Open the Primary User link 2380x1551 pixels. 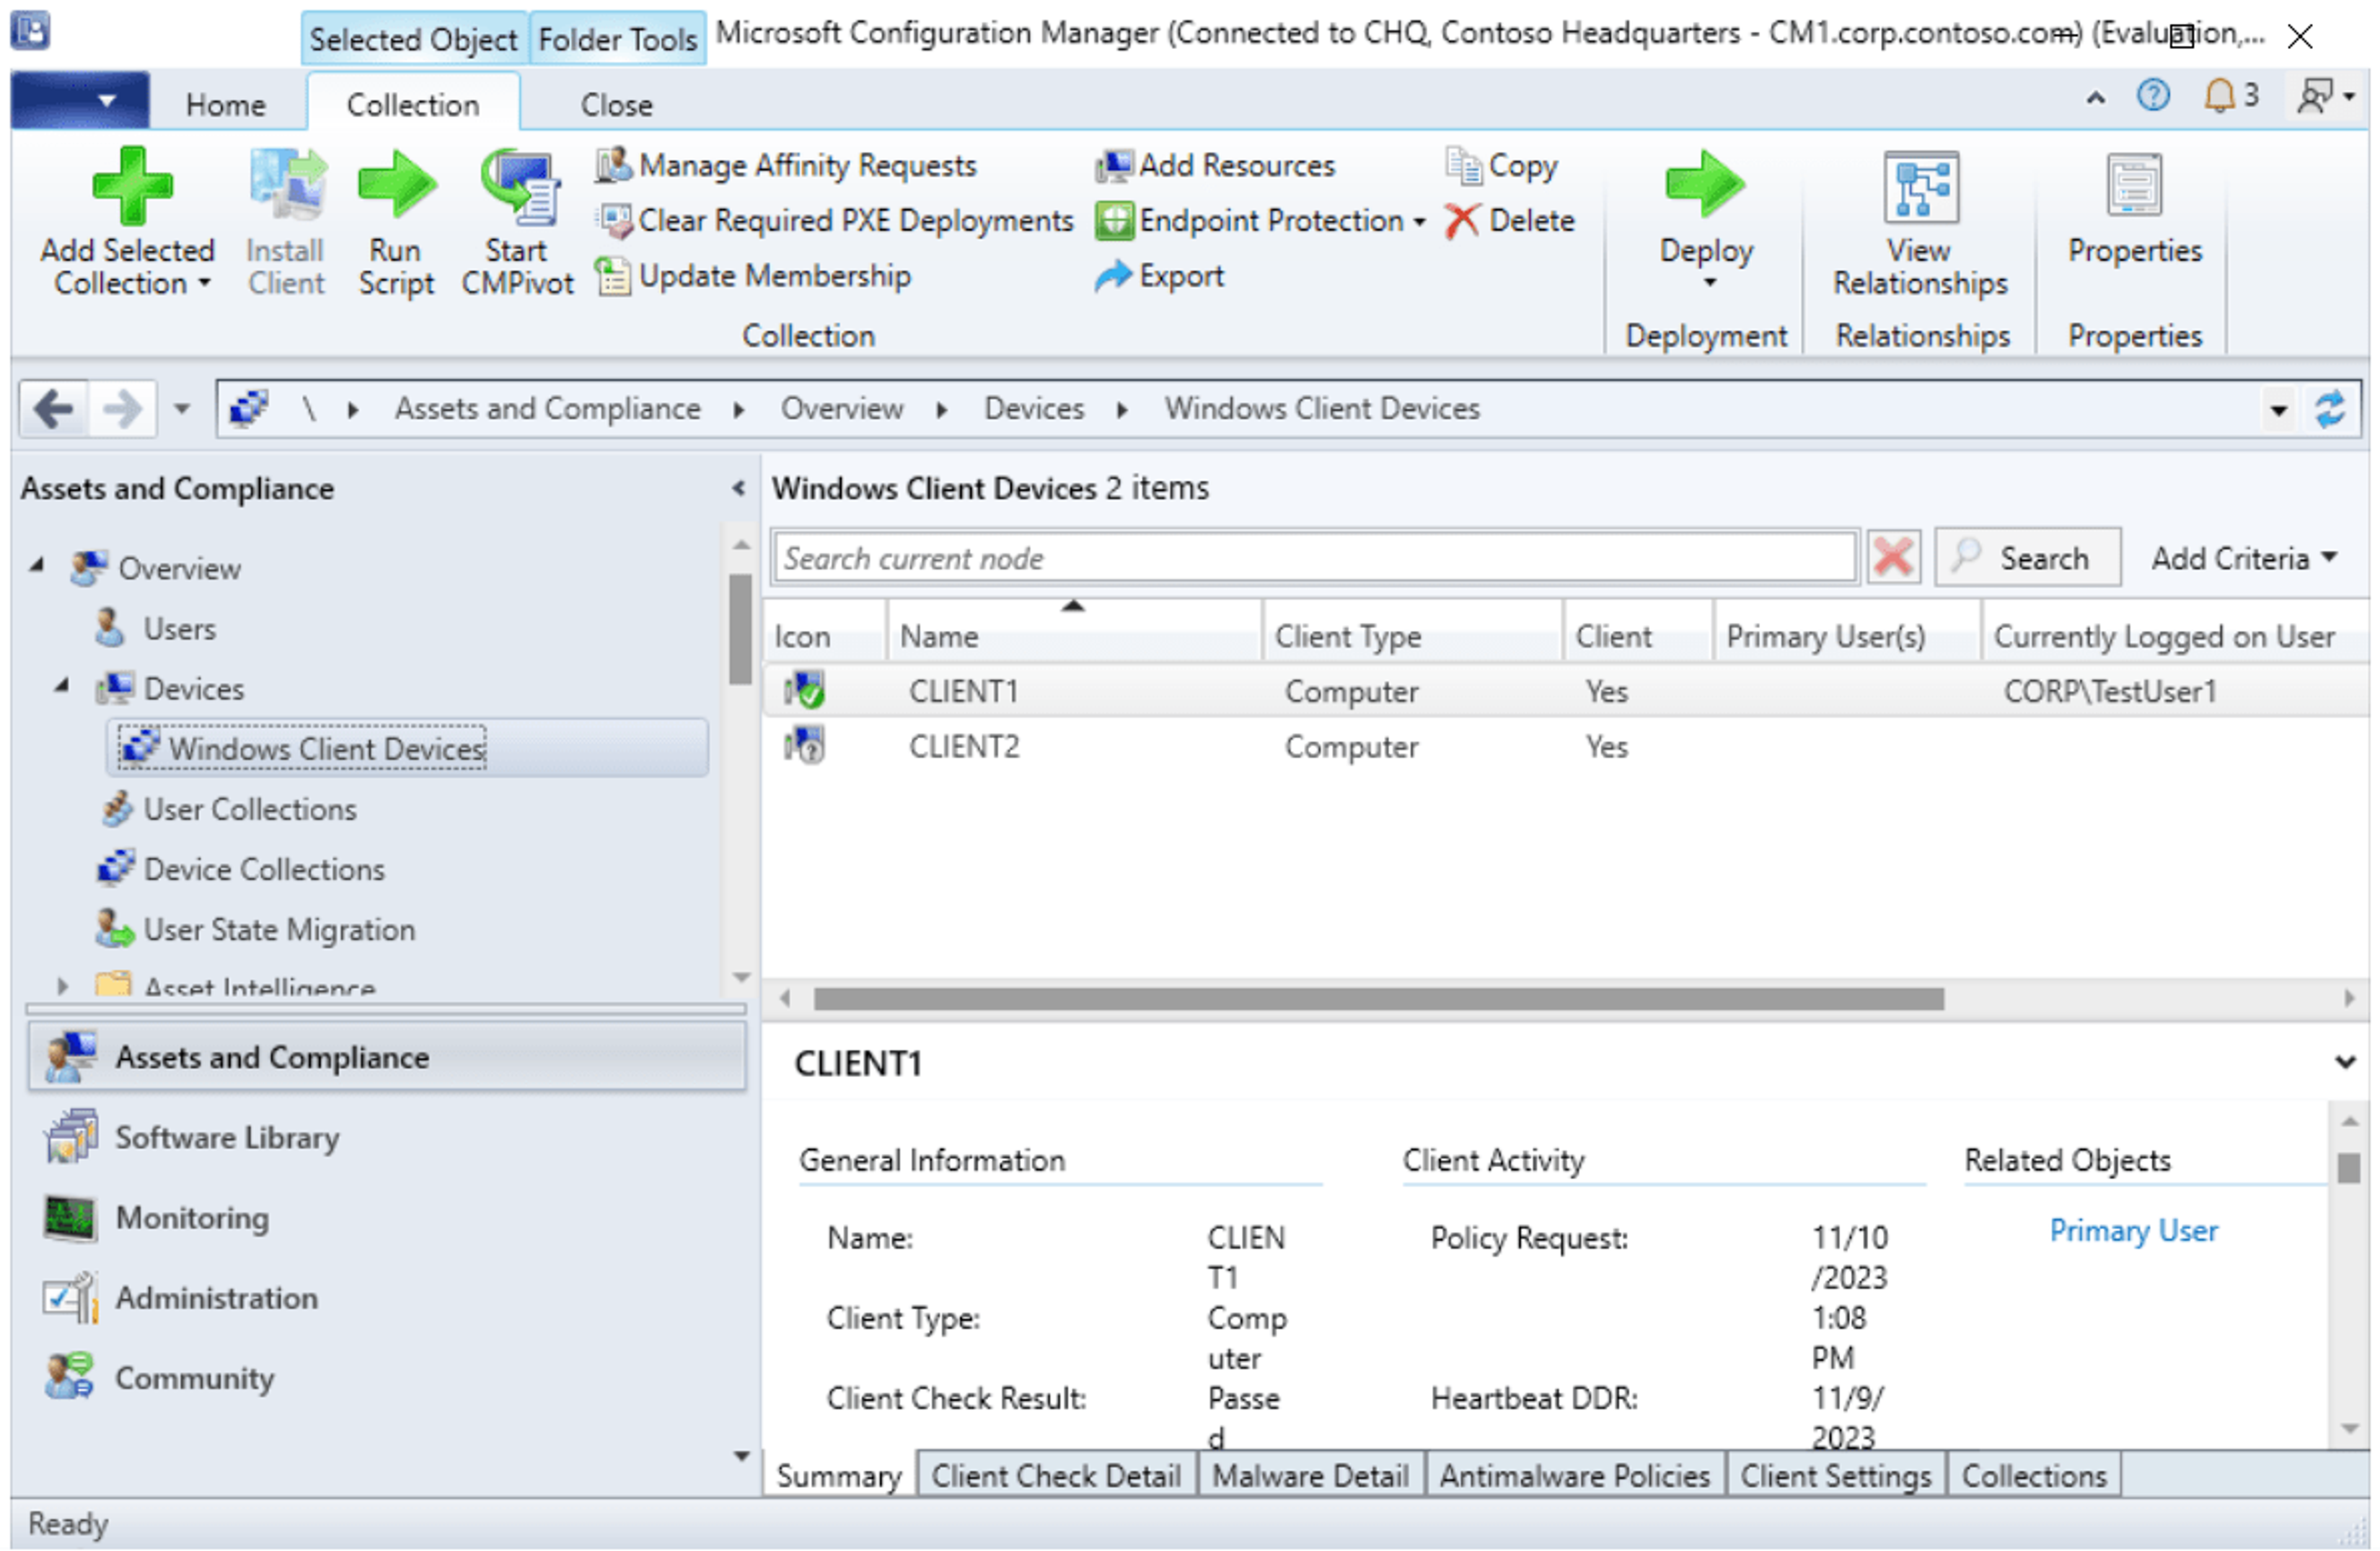(x=2133, y=1231)
